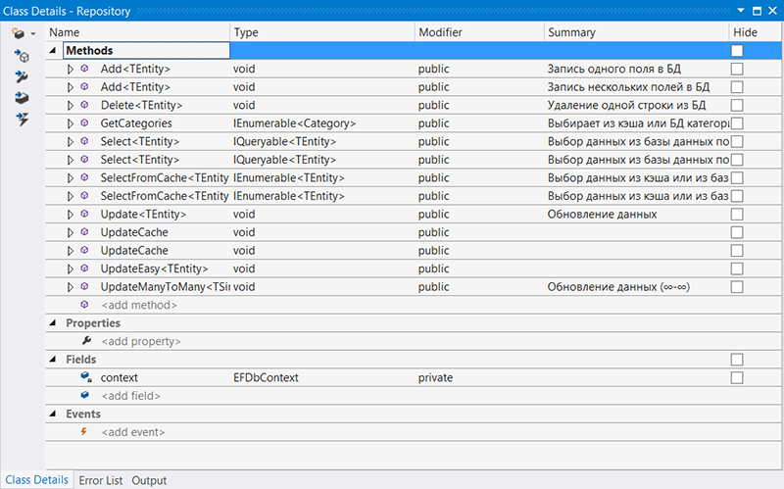784x489 pixels.
Task: Toggle Hide checkbox for UpdateEasy<TEntity>
Action: (737, 269)
